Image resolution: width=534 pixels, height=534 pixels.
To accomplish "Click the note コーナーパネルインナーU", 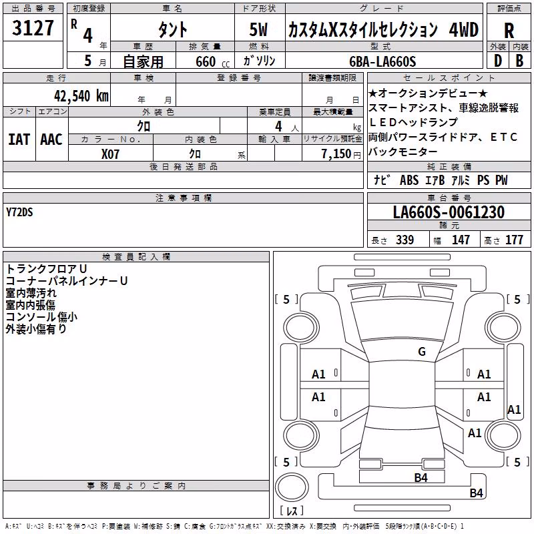I will pos(67,281).
